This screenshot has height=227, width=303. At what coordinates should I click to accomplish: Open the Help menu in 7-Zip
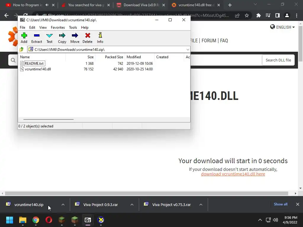(85, 27)
